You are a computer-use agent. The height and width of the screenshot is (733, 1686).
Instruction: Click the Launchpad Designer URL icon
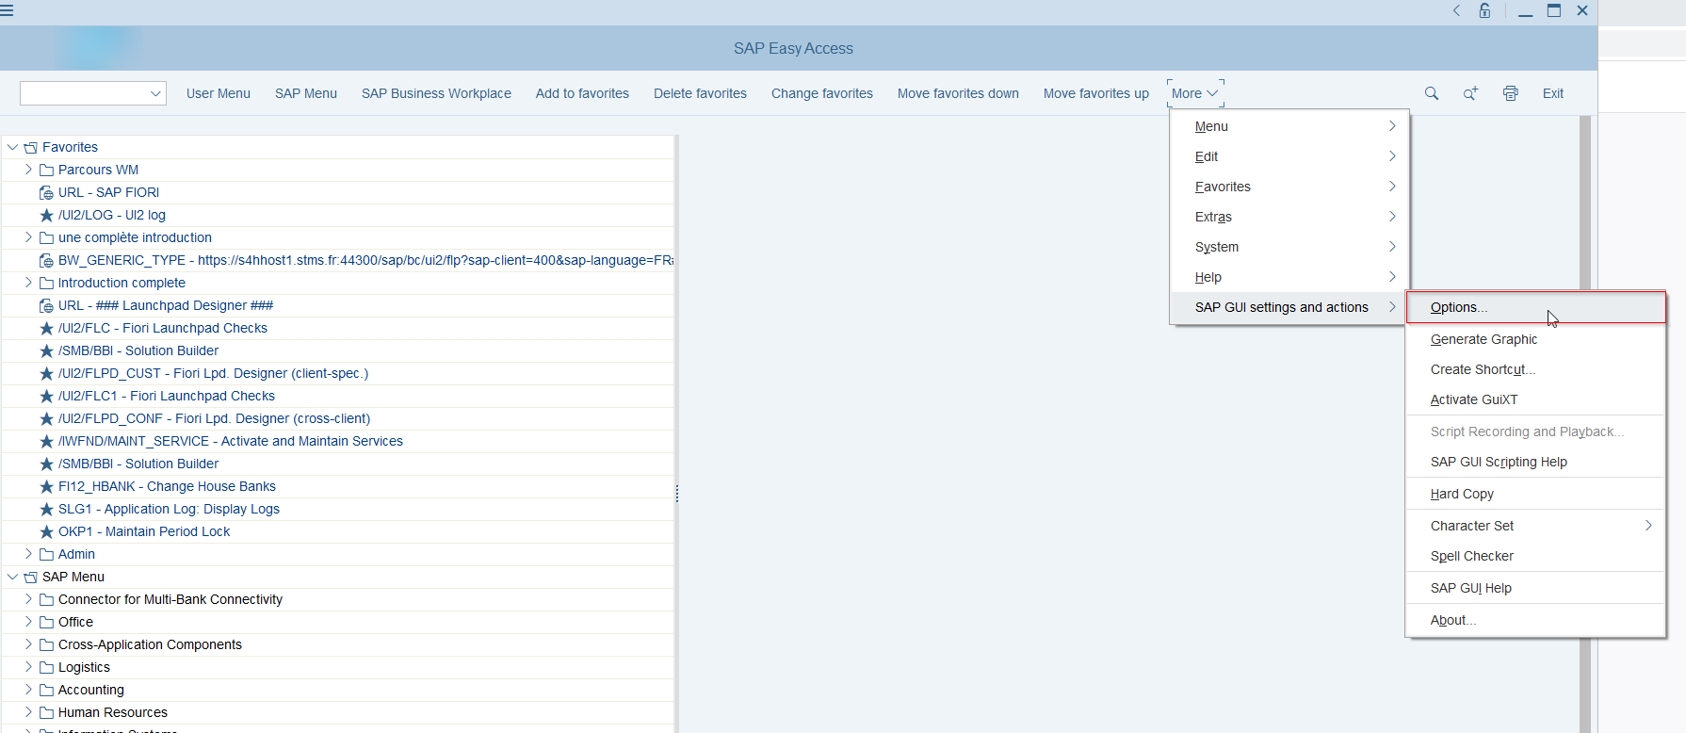[46, 305]
